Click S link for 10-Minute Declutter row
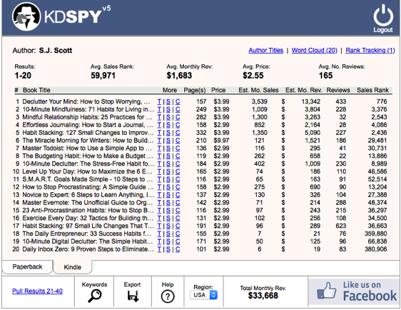Viewport: 401px width, 310px height. (168, 164)
